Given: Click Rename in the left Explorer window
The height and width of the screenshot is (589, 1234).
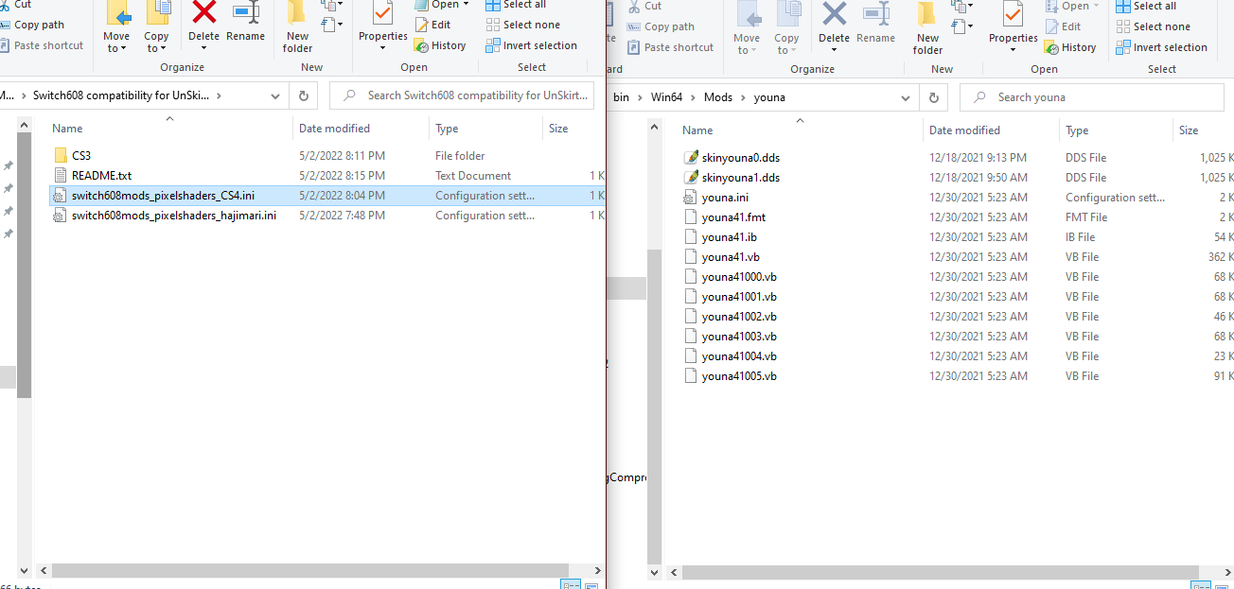Looking at the screenshot, I should (x=246, y=23).
